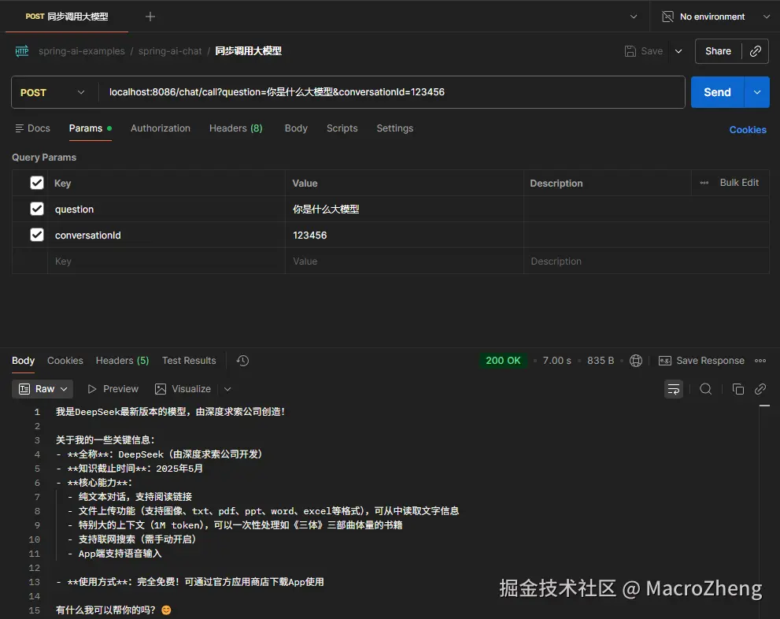Expand Save options arrow
780x619 pixels.
(678, 50)
